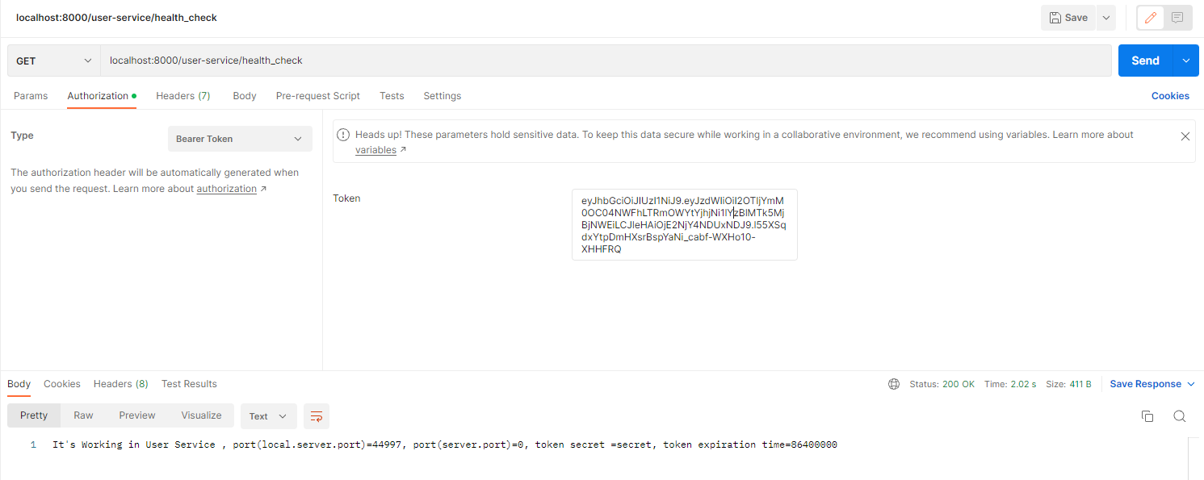The image size is (1204, 480).
Task: Switch to Visualize response view
Action: (201, 415)
